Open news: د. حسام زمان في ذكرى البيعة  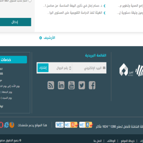point(73,6)
